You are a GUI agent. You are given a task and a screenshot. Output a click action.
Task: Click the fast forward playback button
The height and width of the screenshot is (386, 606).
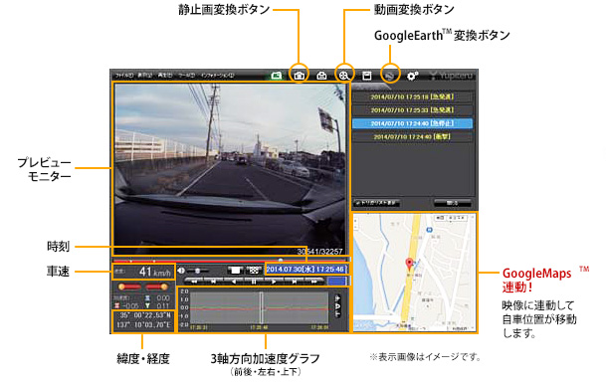(313, 282)
